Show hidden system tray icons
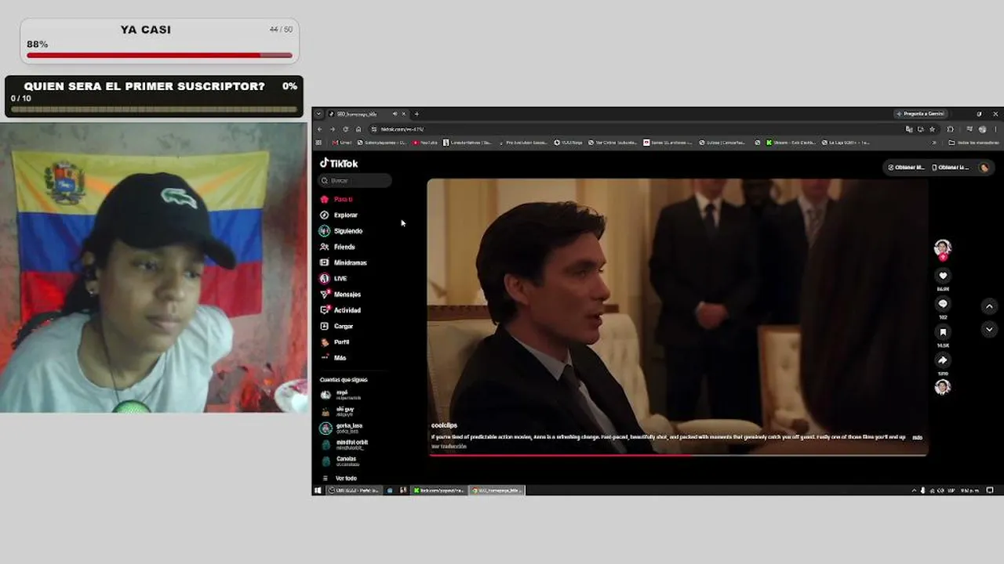Image resolution: width=1004 pixels, height=564 pixels. (913, 490)
